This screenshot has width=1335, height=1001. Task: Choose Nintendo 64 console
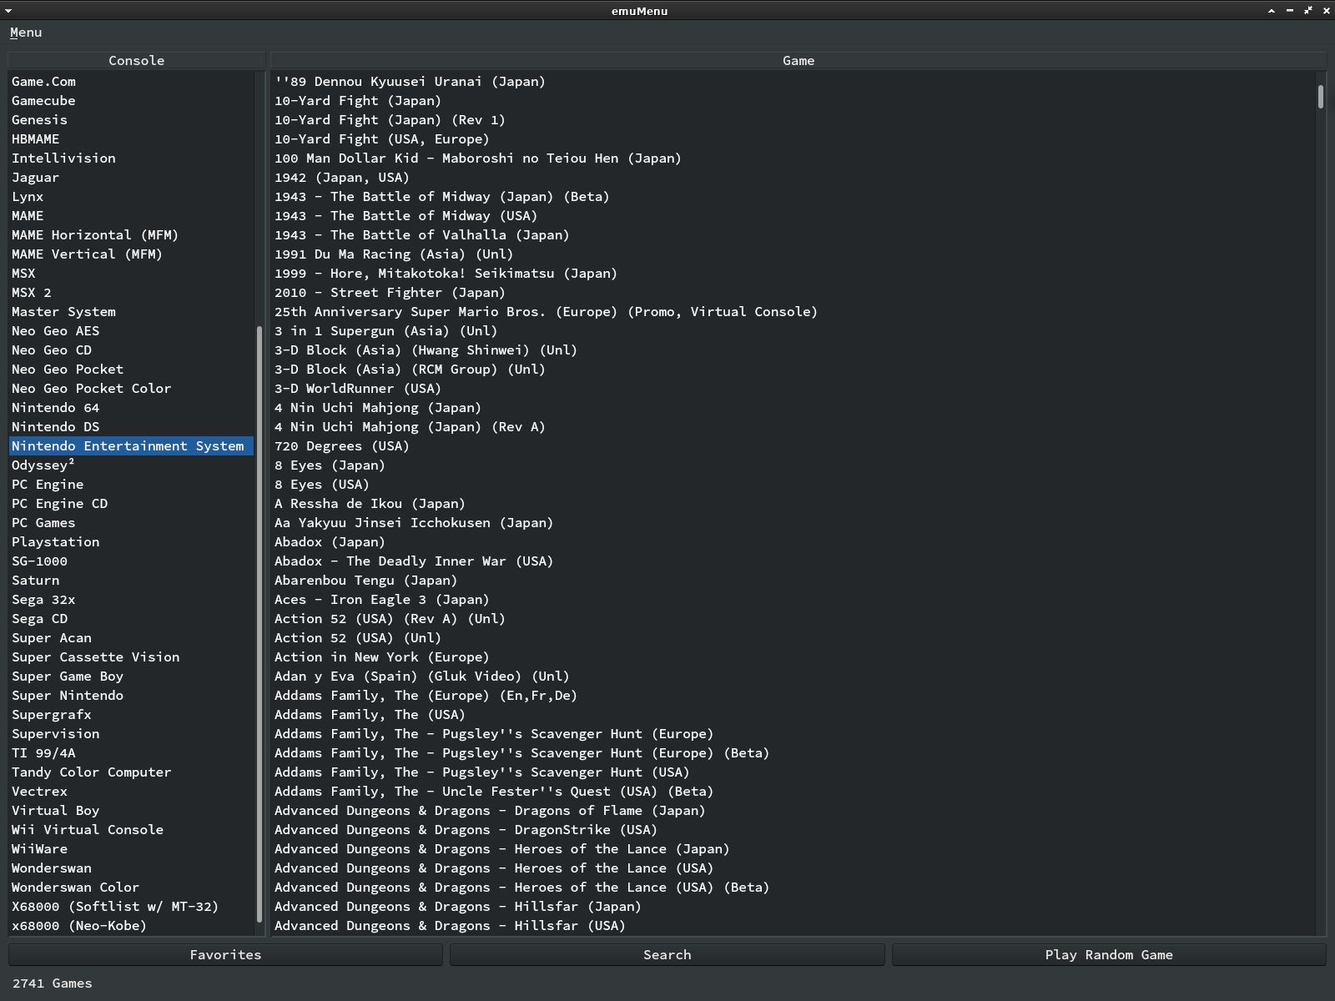click(131, 408)
